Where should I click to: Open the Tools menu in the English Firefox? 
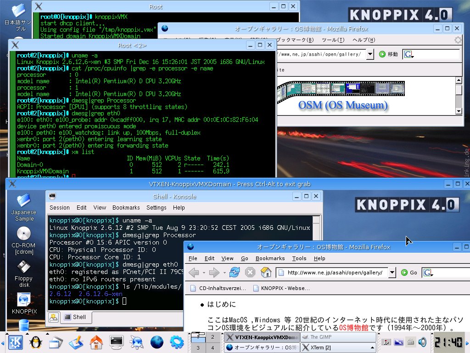point(299,258)
